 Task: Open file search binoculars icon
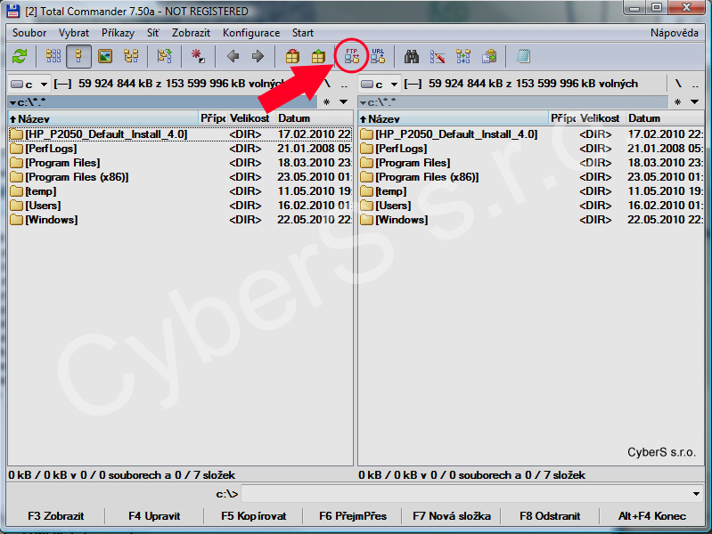pyautogui.click(x=412, y=56)
